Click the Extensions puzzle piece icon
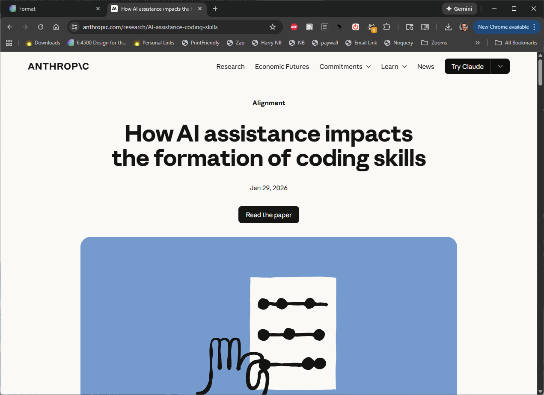 [387, 27]
